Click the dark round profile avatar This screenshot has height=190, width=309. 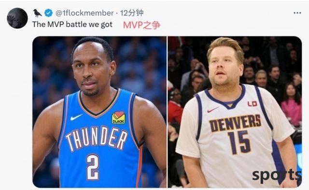17,18
